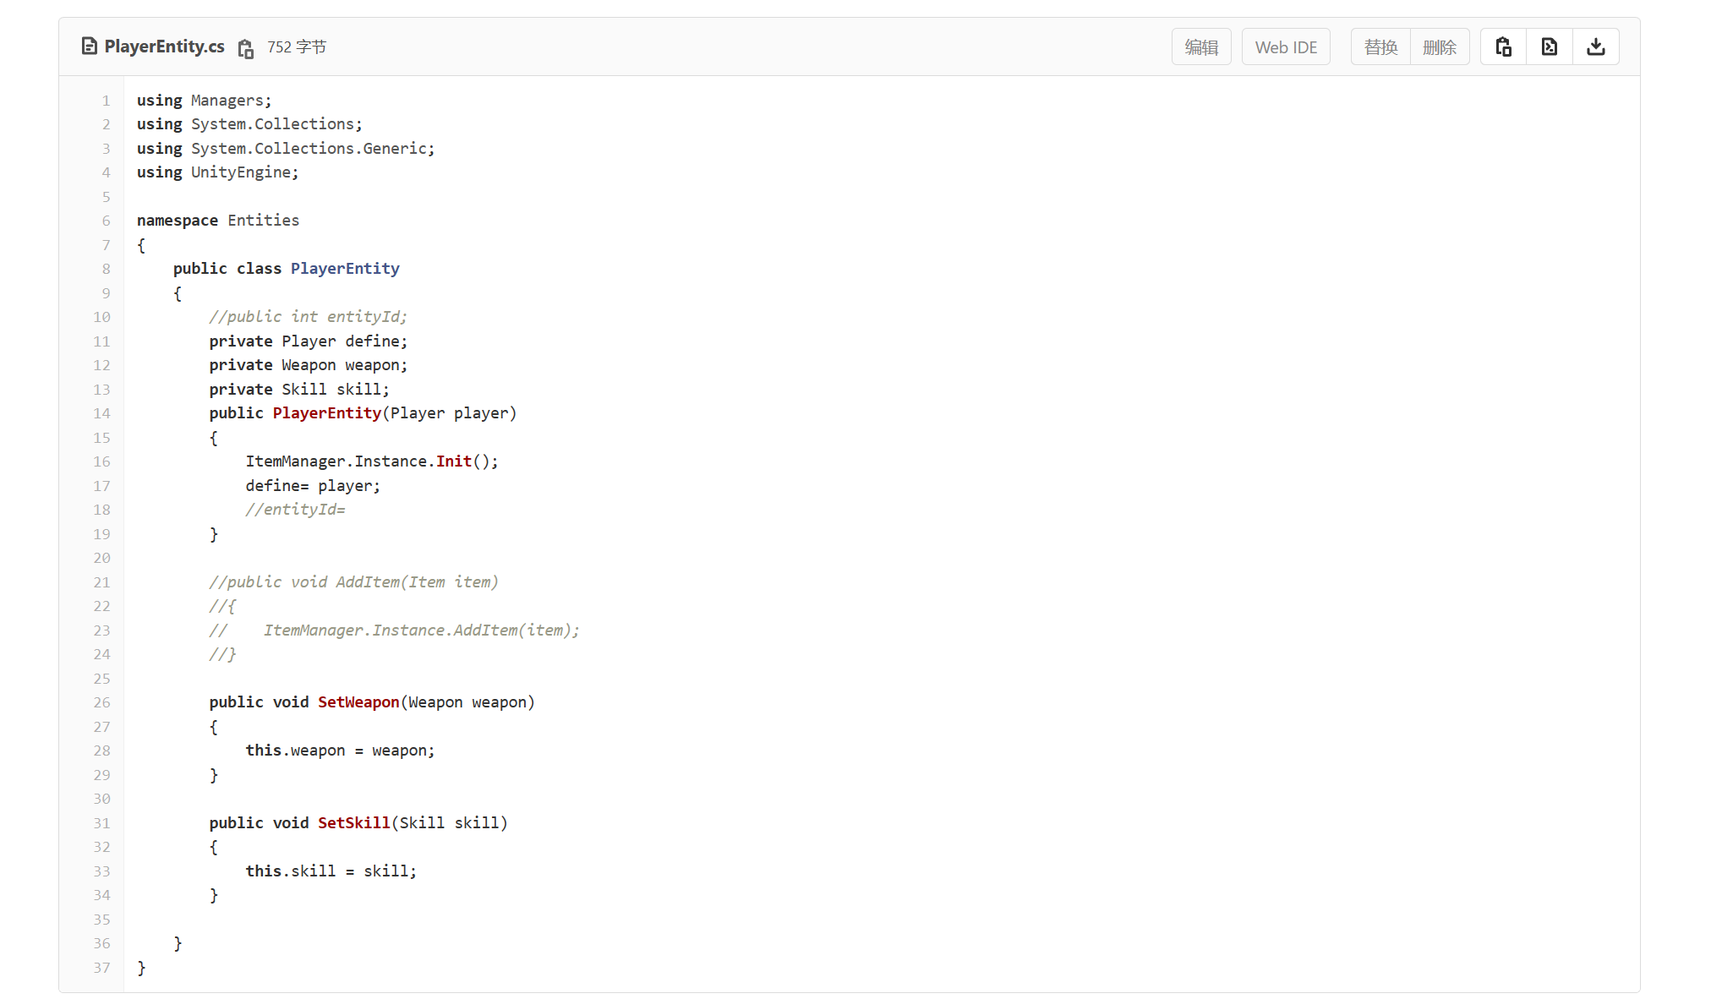Download the PlayerEntity.cs file
The image size is (1711, 999).
(x=1595, y=46)
